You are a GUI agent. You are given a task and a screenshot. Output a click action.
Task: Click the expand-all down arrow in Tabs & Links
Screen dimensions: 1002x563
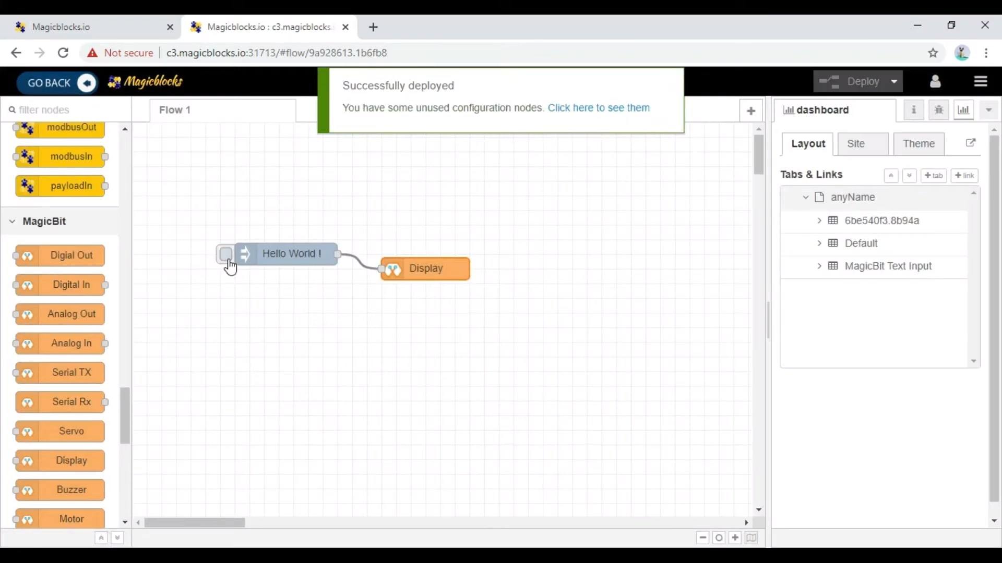pos(909,176)
